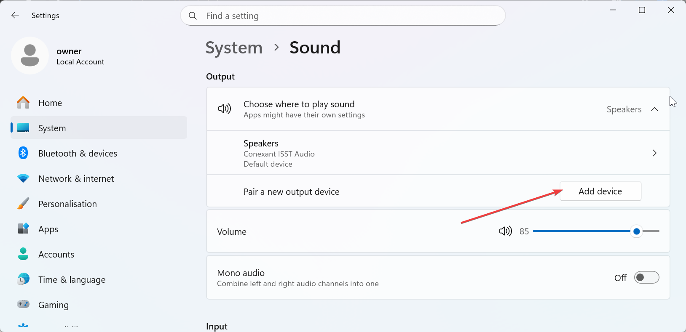Image resolution: width=686 pixels, height=332 pixels.
Task: Click the Gaming controller icon
Action: coord(23,304)
